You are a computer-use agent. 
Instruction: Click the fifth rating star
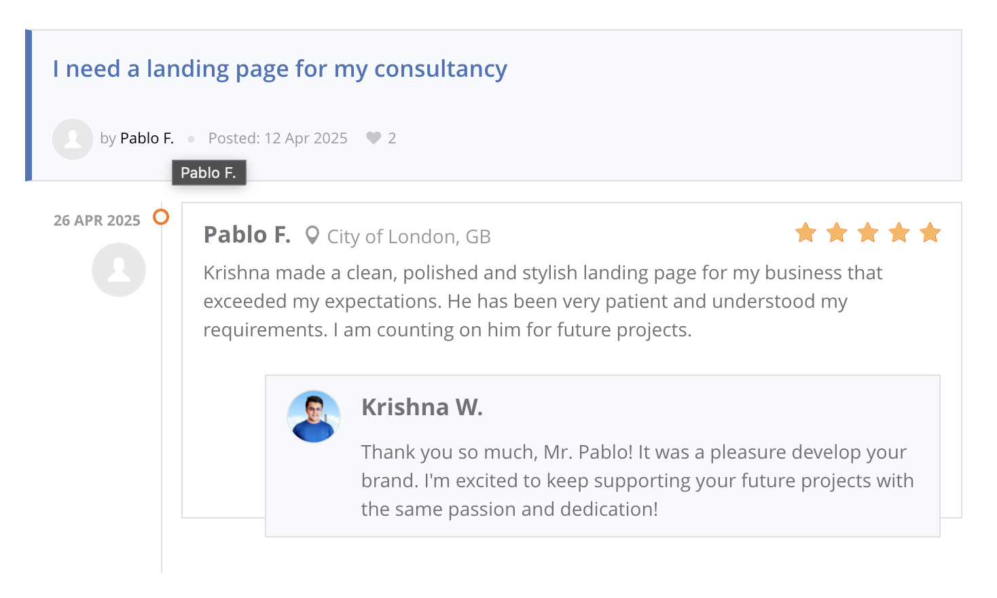click(x=930, y=233)
